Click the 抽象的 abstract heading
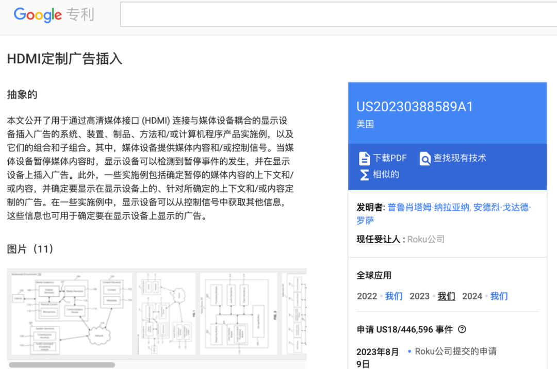This screenshot has width=557, height=369. 22,95
